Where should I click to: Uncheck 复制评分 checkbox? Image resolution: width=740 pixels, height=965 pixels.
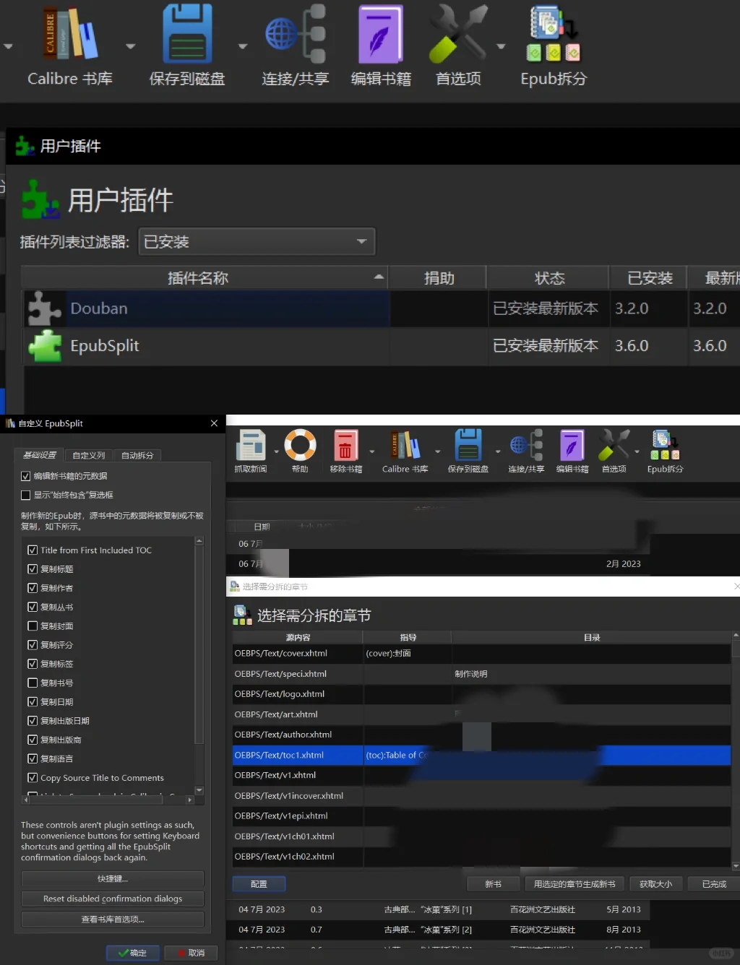click(33, 645)
